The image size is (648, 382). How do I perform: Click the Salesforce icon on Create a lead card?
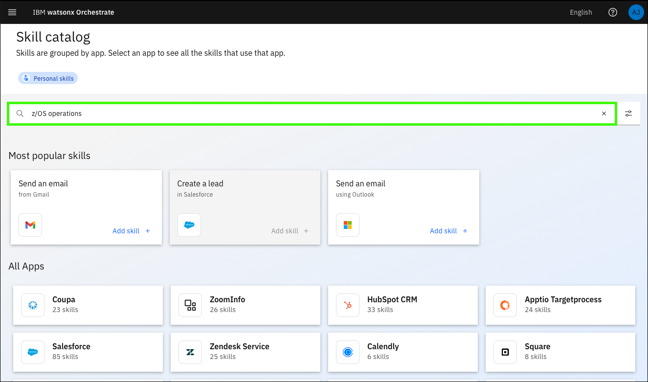189,225
